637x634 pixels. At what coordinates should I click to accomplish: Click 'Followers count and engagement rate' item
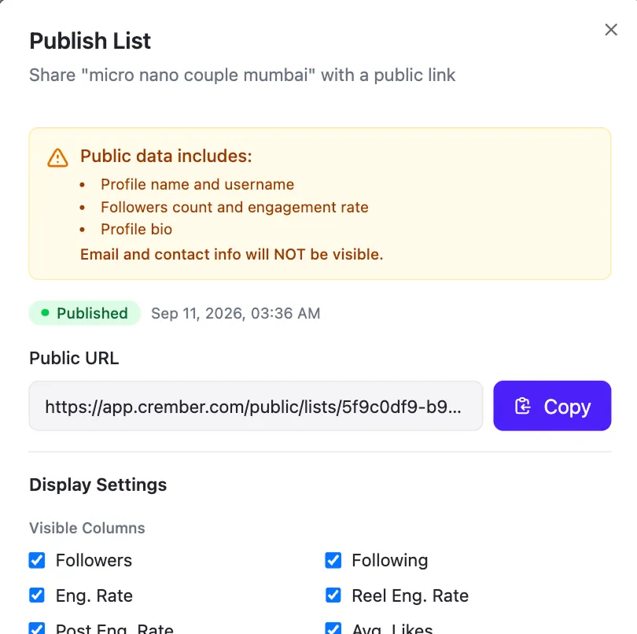(234, 208)
